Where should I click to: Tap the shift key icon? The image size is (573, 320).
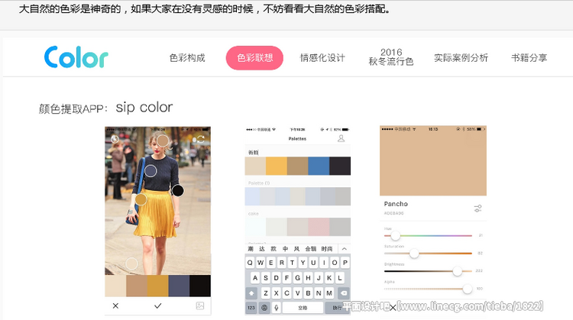251,293
